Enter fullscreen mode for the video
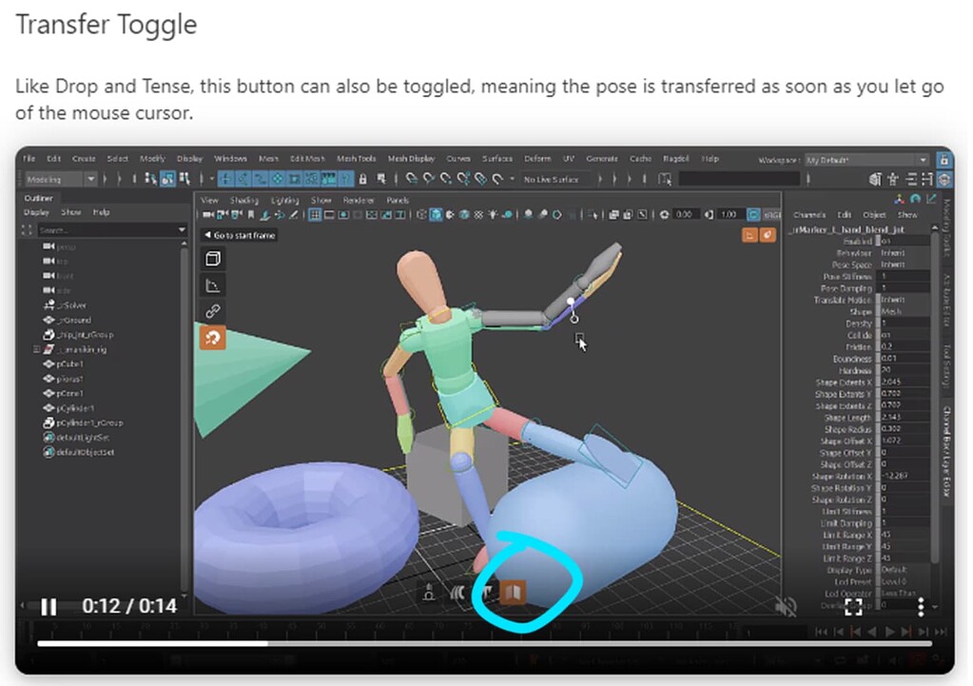Viewport: 973px width, 686px height. click(853, 606)
